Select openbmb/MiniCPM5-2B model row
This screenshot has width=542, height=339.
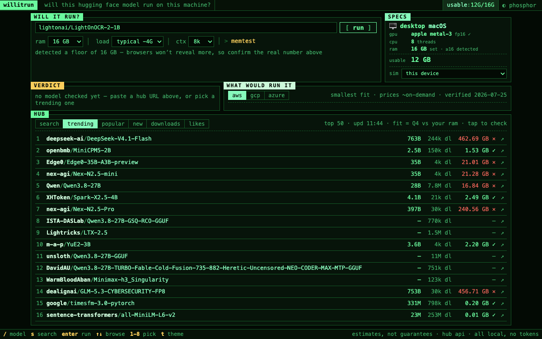[x=271, y=151]
